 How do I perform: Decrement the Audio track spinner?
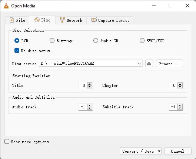click(x=90, y=108)
